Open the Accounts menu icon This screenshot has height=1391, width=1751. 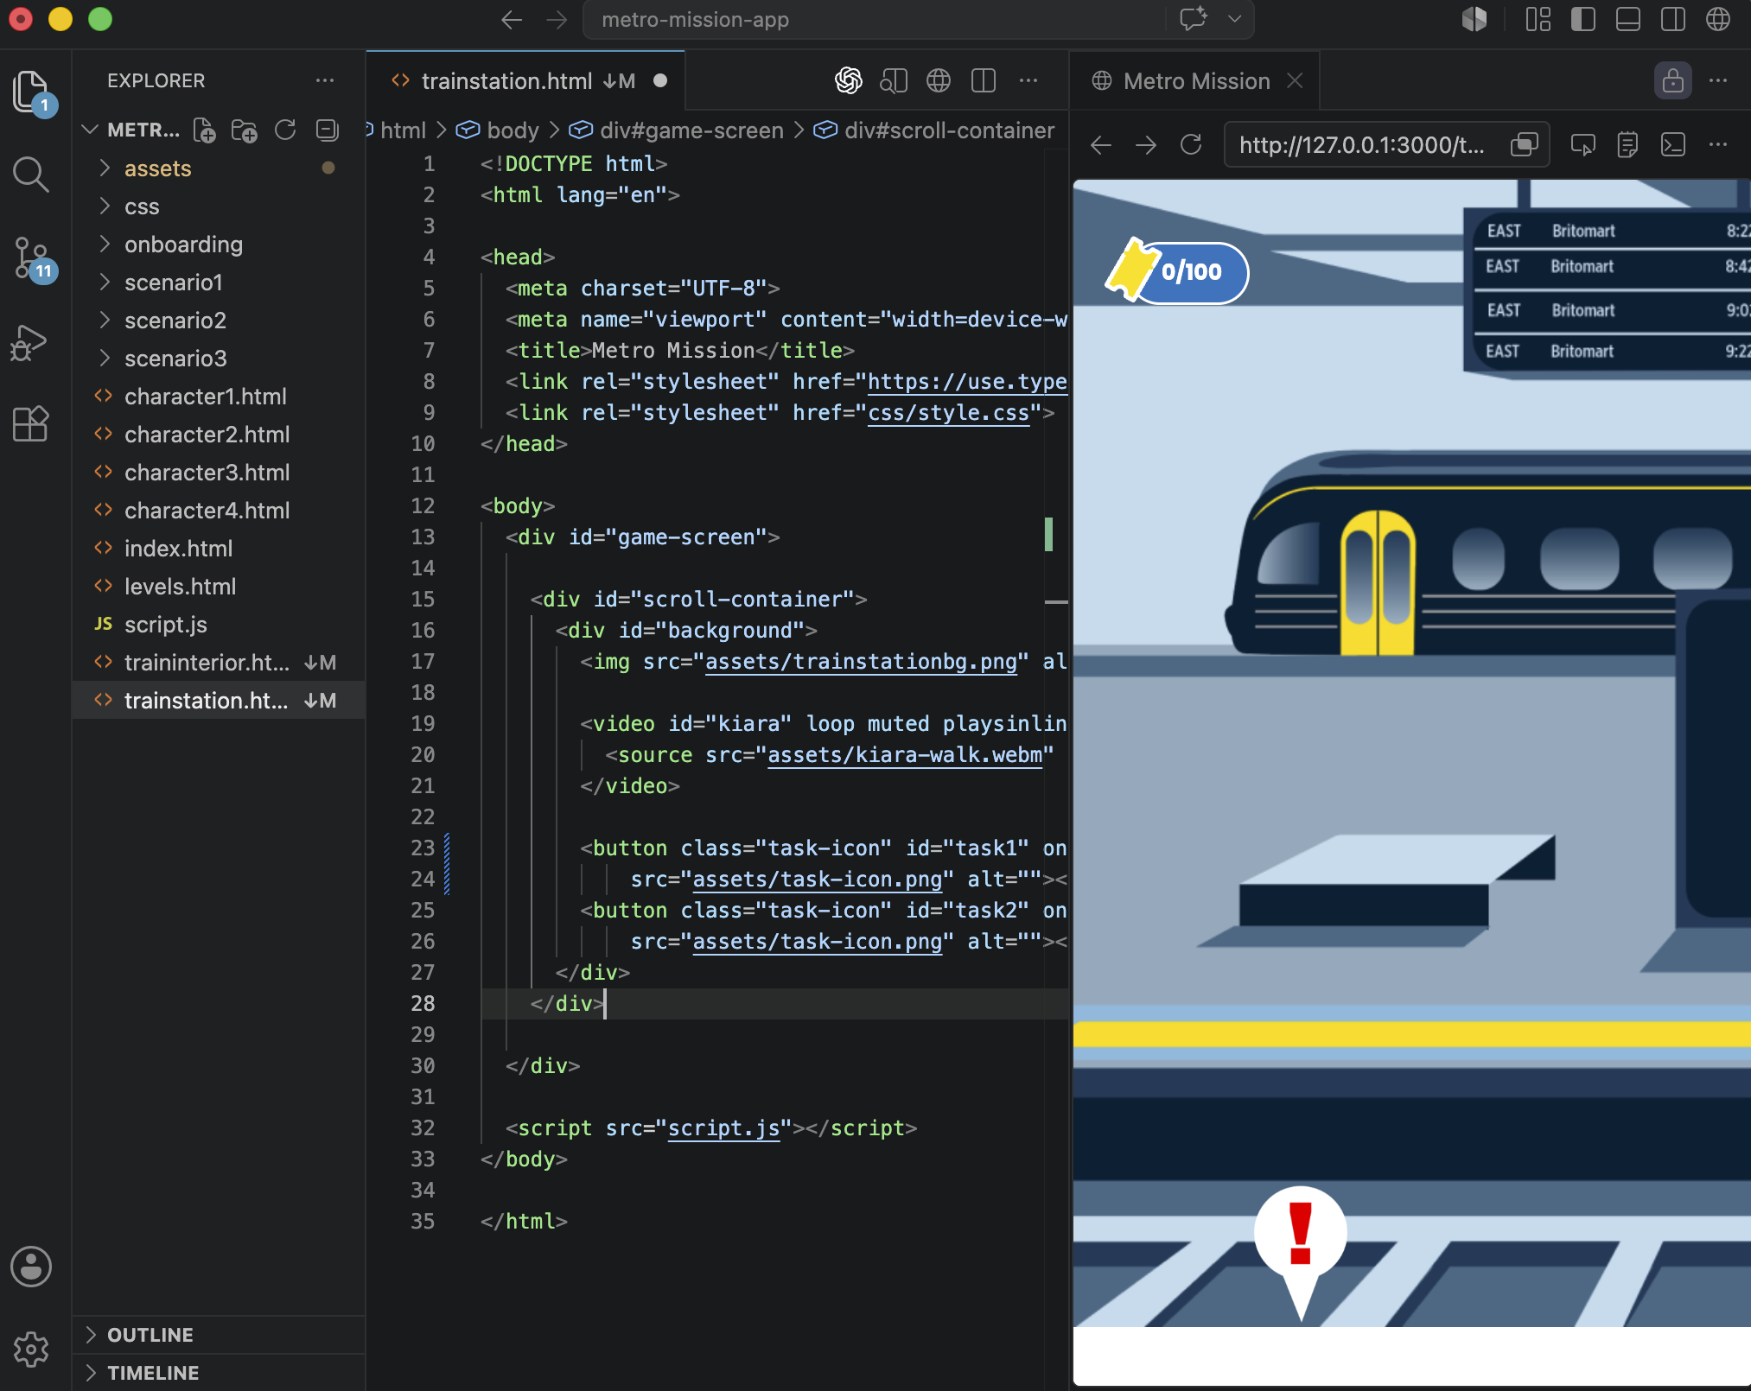point(31,1267)
